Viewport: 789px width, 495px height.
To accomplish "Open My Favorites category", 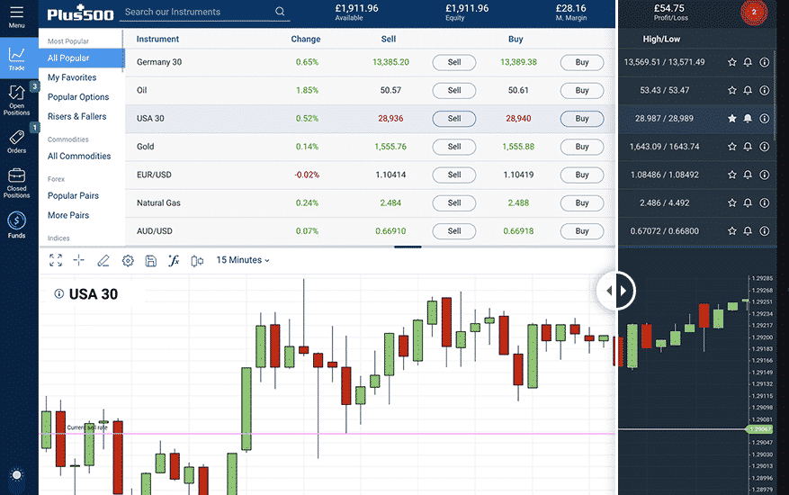I will pyautogui.click(x=72, y=77).
